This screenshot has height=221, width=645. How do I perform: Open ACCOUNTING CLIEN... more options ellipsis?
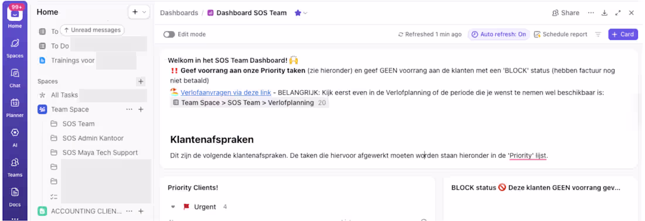[x=129, y=211]
